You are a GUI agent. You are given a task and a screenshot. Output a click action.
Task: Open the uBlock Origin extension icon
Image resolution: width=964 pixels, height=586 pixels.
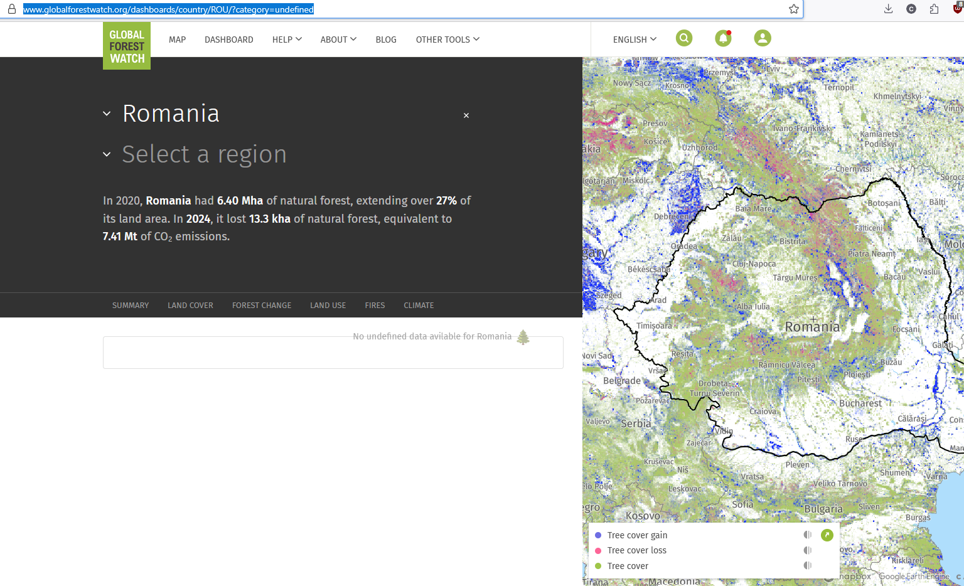pos(958,8)
